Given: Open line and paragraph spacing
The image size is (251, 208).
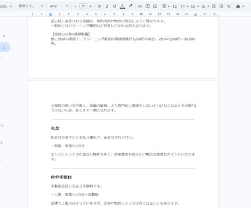Looking at the screenshot, I should tap(175, 7).
